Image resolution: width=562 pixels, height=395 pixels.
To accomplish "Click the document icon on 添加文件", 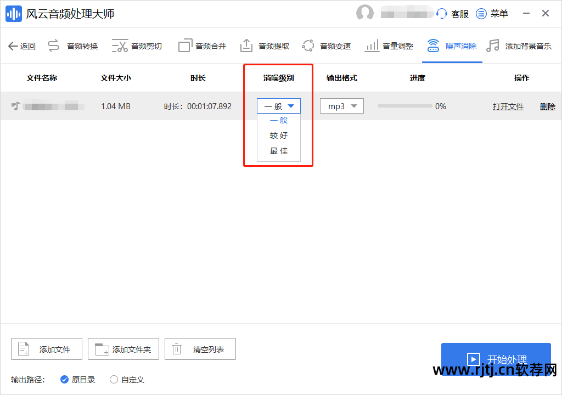I will point(24,349).
